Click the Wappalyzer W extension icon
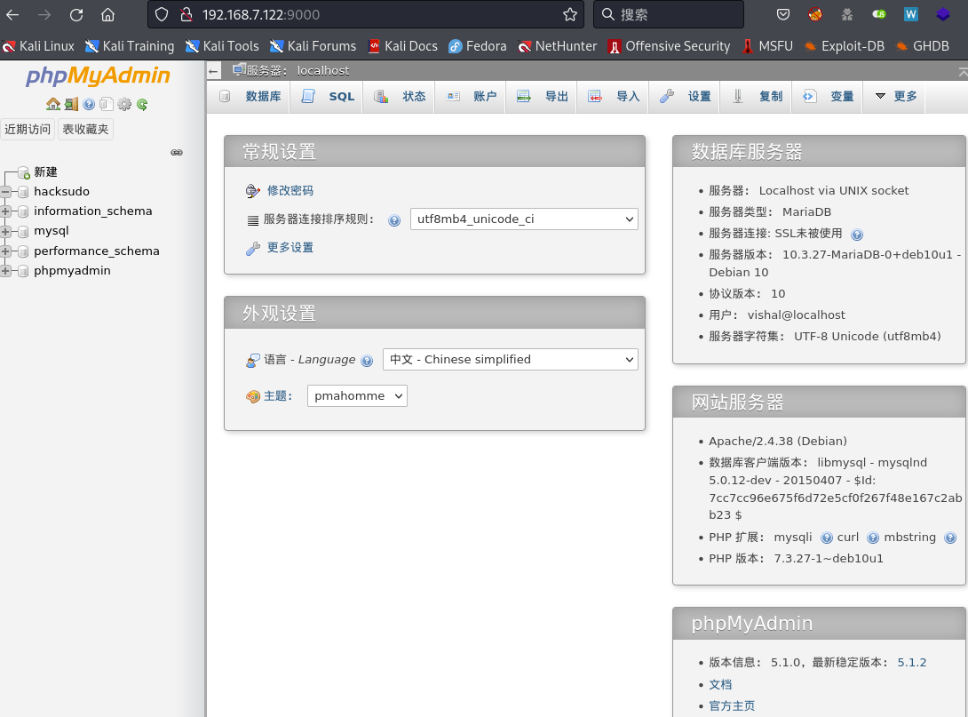 point(910,15)
